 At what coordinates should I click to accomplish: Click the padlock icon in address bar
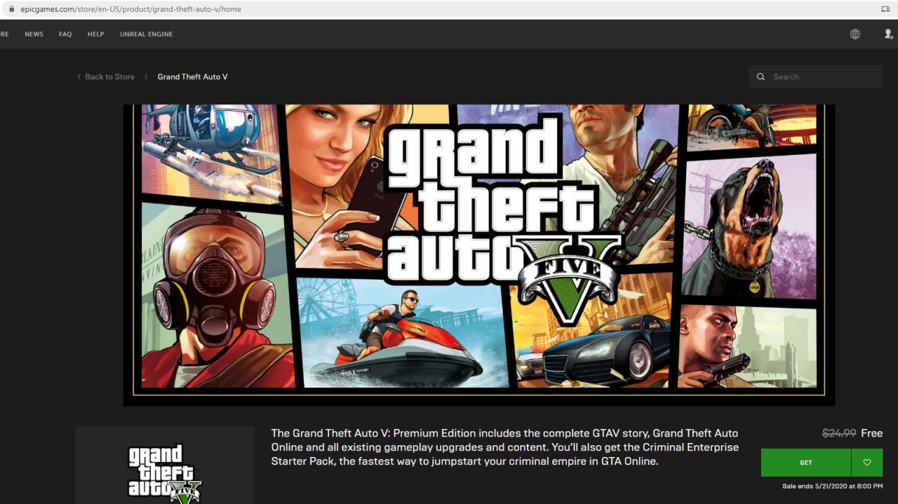[11, 10]
